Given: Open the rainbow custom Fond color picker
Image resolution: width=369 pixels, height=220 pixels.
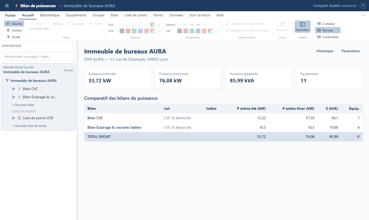Looking at the screenshot, I should coord(153,25).
